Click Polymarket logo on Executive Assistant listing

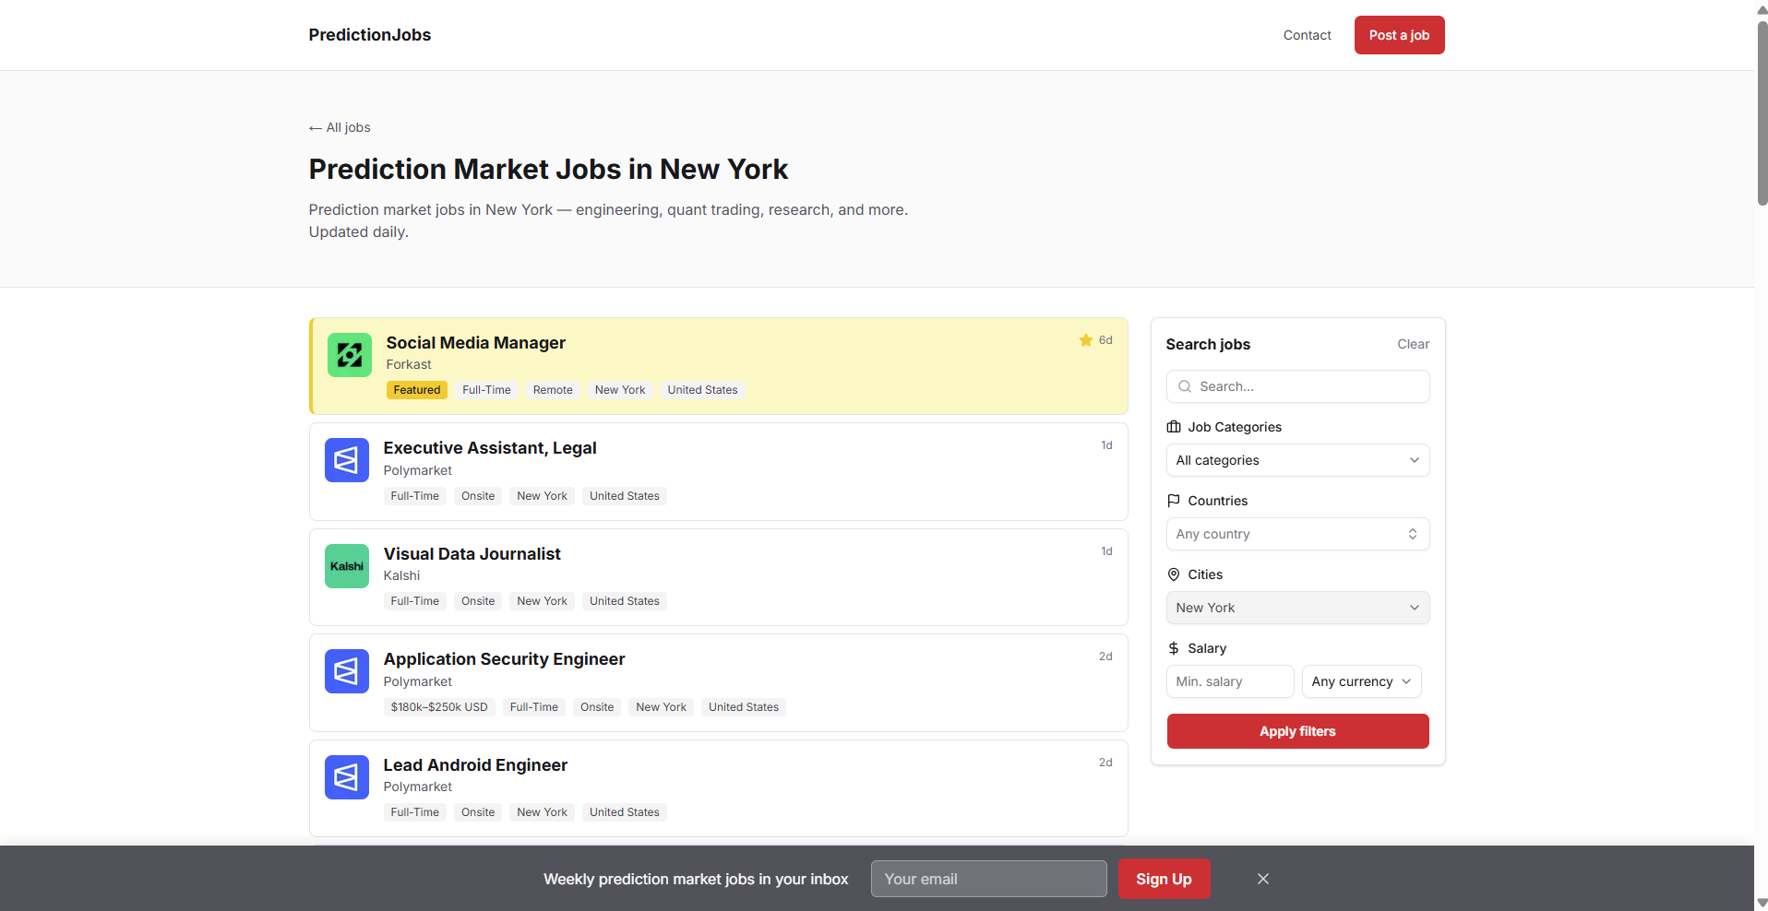coord(347,460)
